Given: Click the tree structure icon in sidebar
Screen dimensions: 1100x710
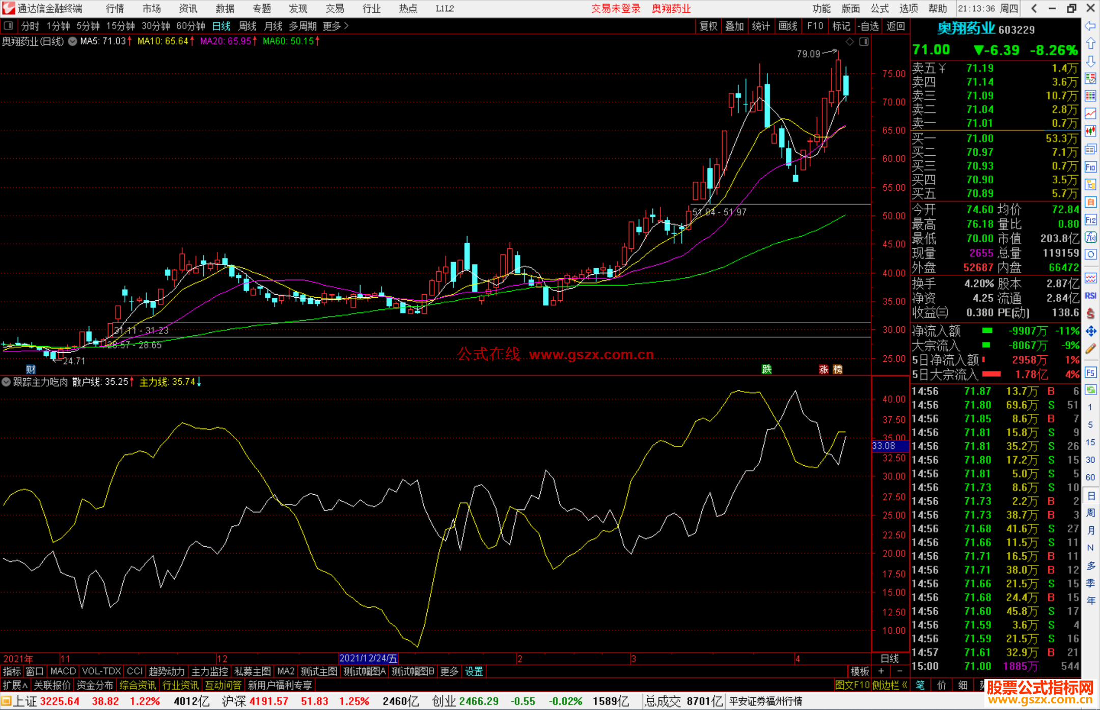Looking at the screenshot, I should point(1090,184).
